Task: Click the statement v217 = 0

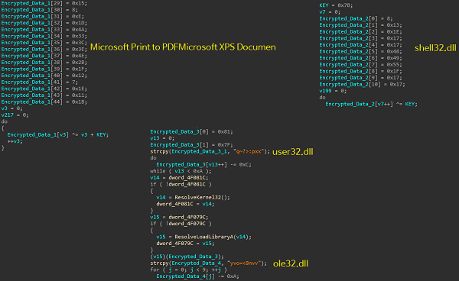Action: (15, 115)
